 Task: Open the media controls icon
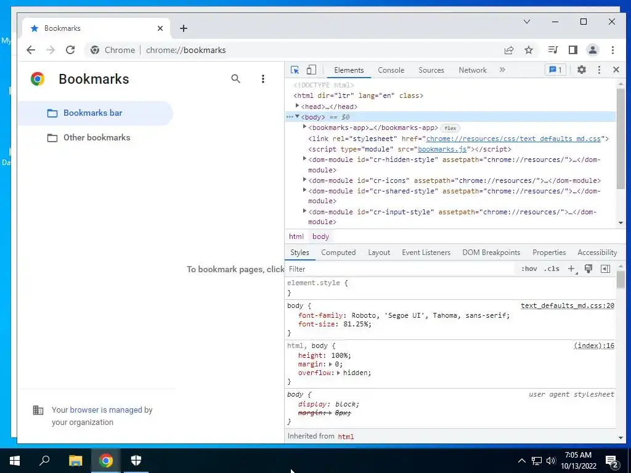pyautogui.click(x=553, y=50)
